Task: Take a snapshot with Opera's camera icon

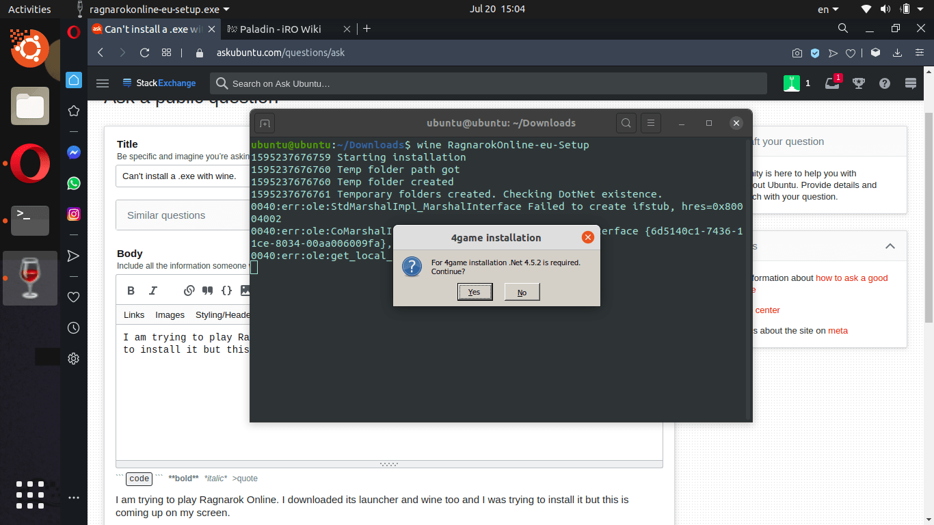Action: (x=797, y=52)
